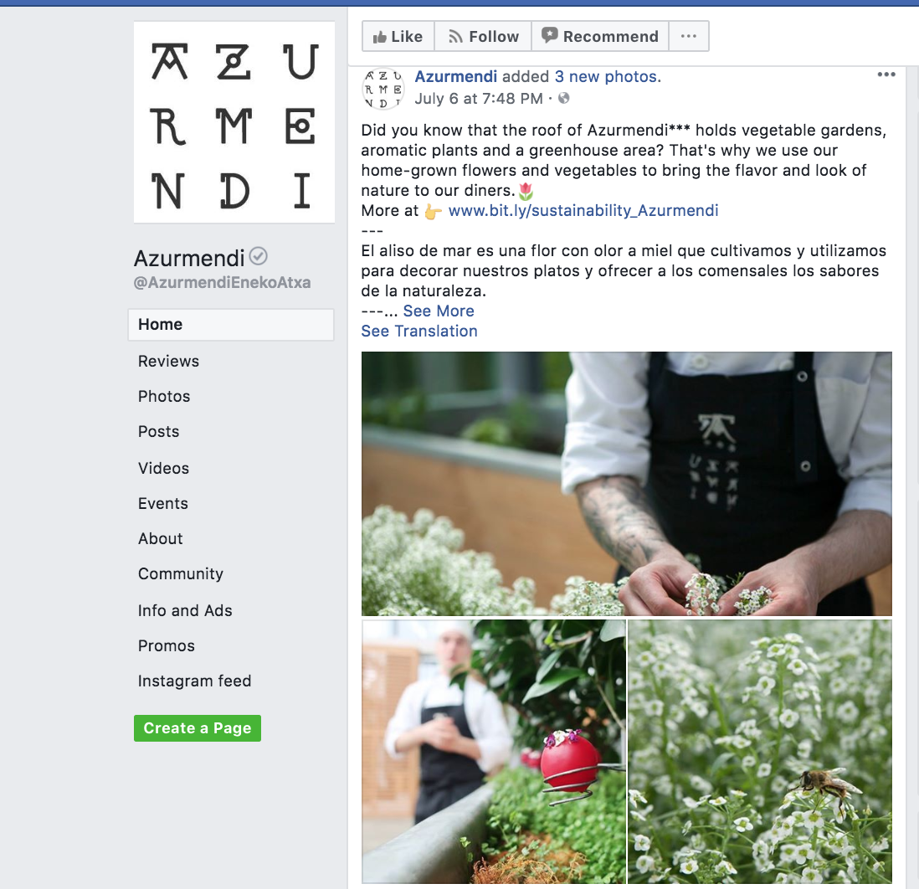This screenshot has height=889, width=919.
Task: Open the page actions ellipsis menu
Action: click(689, 36)
